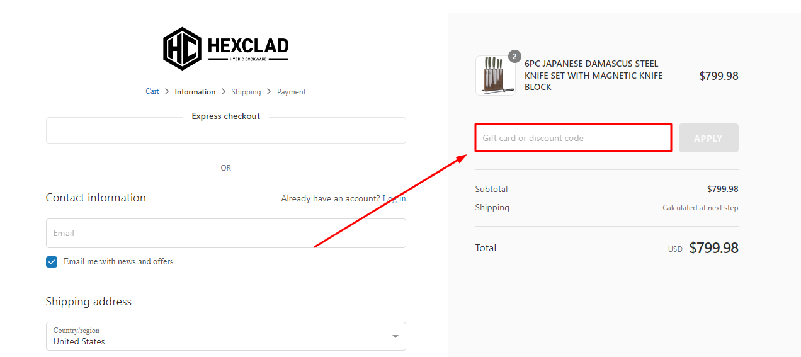Click the chevron between Information and Shipping
Image resolution: width=801 pixels, height=357 pixels.
(224, 91)
